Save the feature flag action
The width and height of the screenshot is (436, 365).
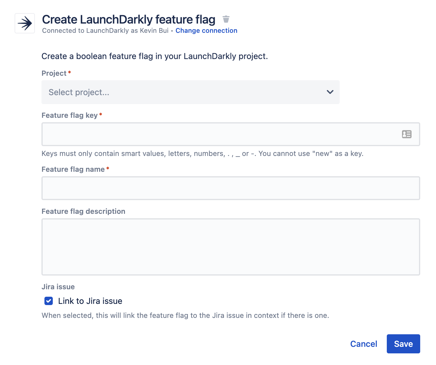coord(403,344)
